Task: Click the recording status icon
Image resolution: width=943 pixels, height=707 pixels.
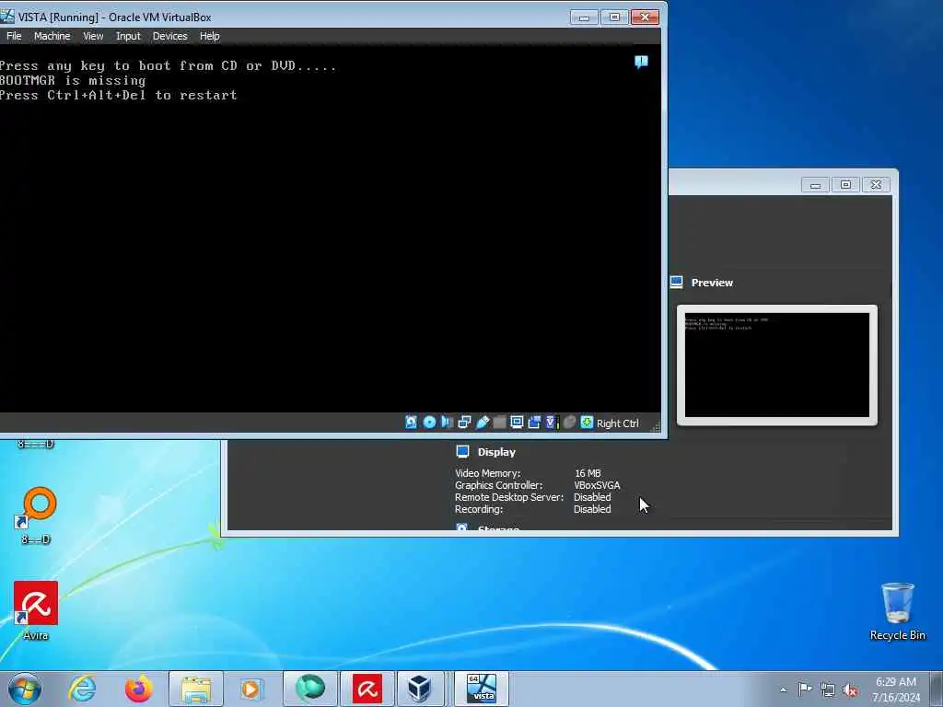Action: 534,423
